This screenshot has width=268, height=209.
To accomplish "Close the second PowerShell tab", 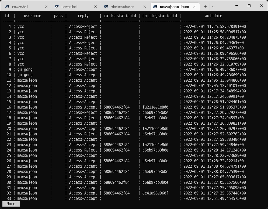I will tap(96, 7).
